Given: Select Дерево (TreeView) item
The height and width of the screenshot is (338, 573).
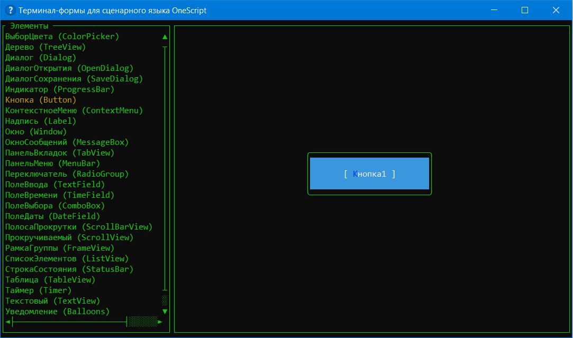Looking at the screenshot, I should tap(45, 47).
